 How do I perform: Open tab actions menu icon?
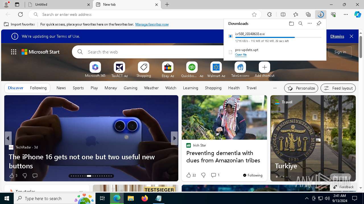[x=17, y=5]
